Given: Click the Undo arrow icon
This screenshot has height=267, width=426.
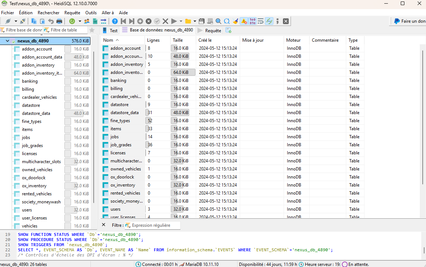Looking at the screenshot, I should [x=51, y=21].
